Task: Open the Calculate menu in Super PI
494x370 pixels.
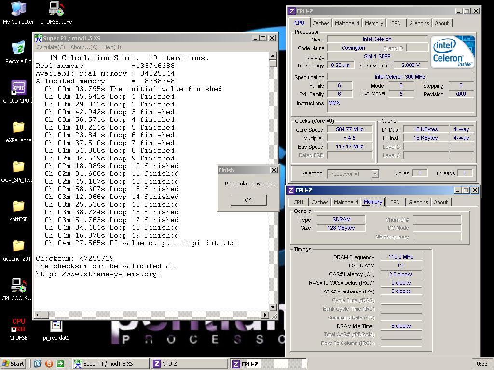Action: (50, 47)
